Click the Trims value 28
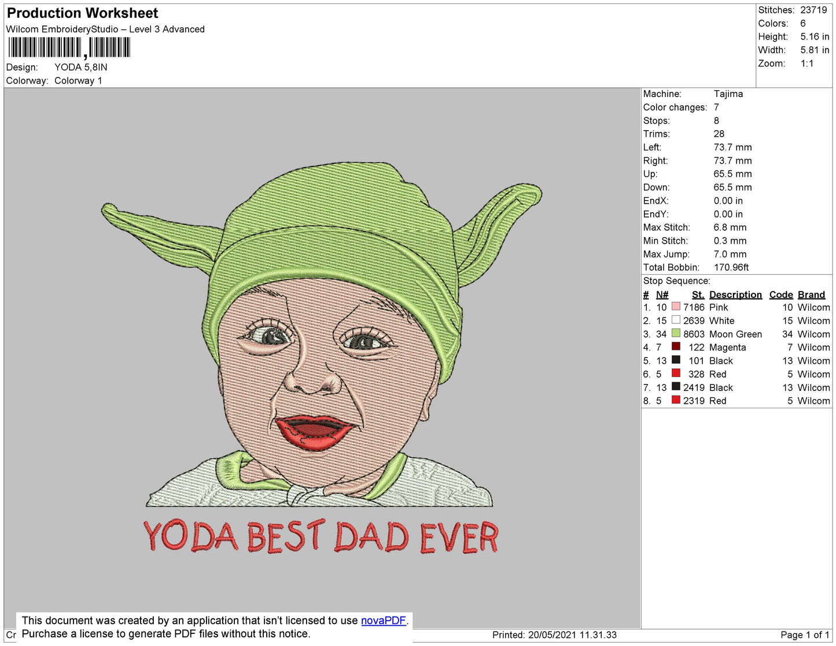The height and width of the screenshot is (646, 836). [719, 134]
